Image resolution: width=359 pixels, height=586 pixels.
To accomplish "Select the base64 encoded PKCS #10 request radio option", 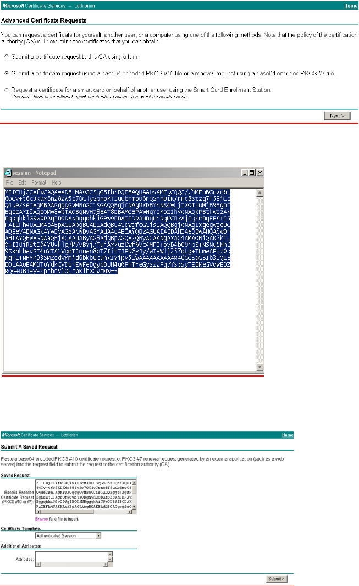I will (x=7, y=73).
